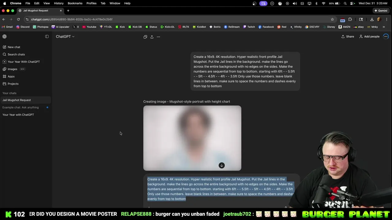Viewport: 392px width, 220px height.
Task: Open the Status bookmark
Action: [x=151, y=27]
